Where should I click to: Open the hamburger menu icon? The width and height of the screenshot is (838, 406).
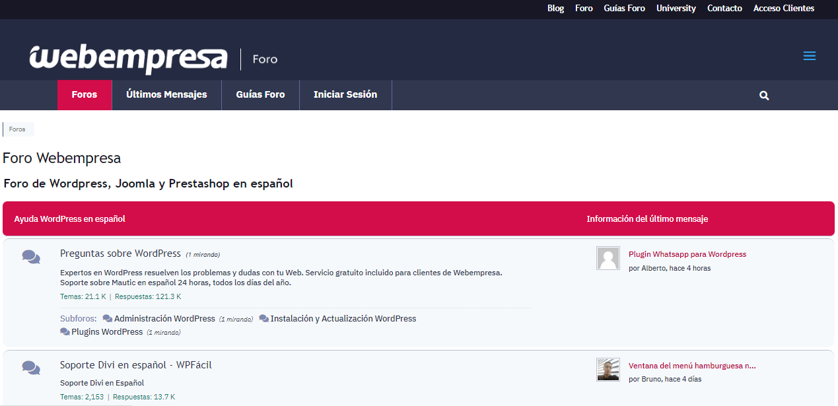809,56
